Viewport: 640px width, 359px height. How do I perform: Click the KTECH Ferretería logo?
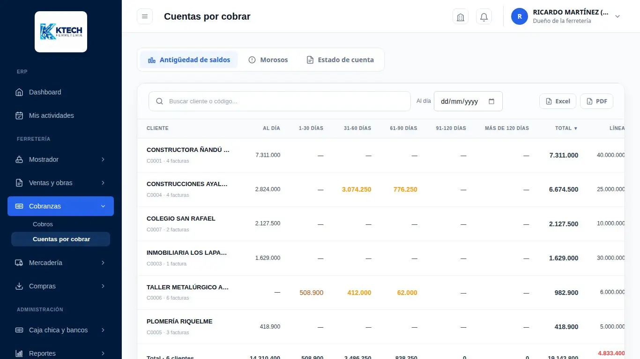61,32
